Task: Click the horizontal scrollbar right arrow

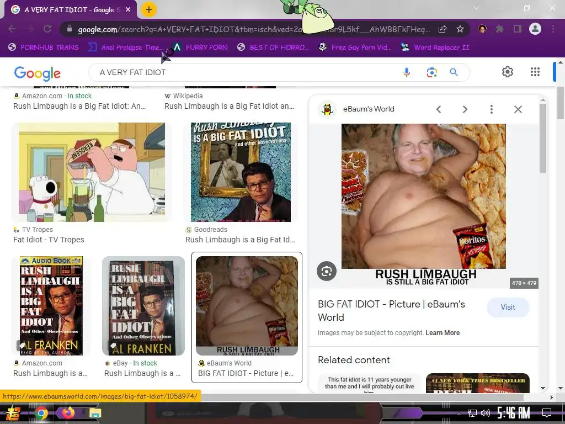Action: point(552,397)
